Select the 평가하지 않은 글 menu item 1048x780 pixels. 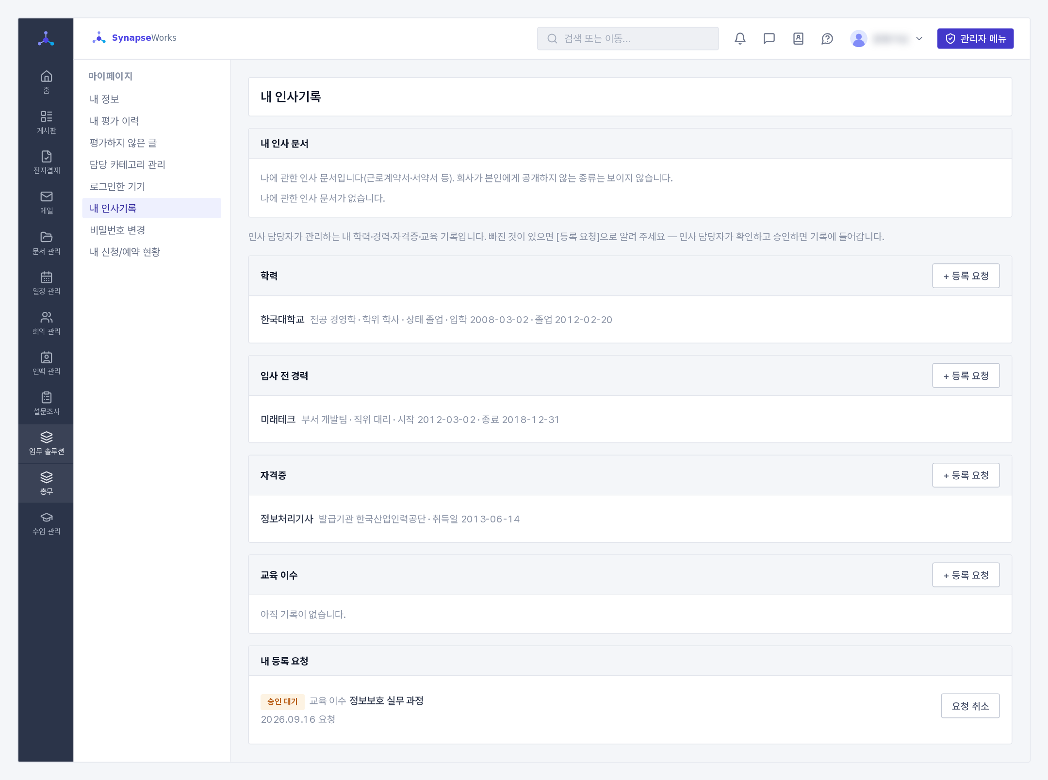pyautogui.click(x=151, y=143)
